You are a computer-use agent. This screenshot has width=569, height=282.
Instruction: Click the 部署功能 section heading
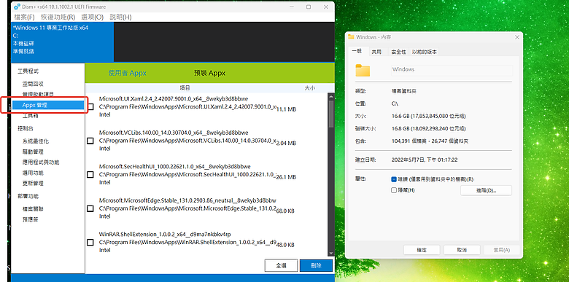pyautogui.click(x=28, y=196)
